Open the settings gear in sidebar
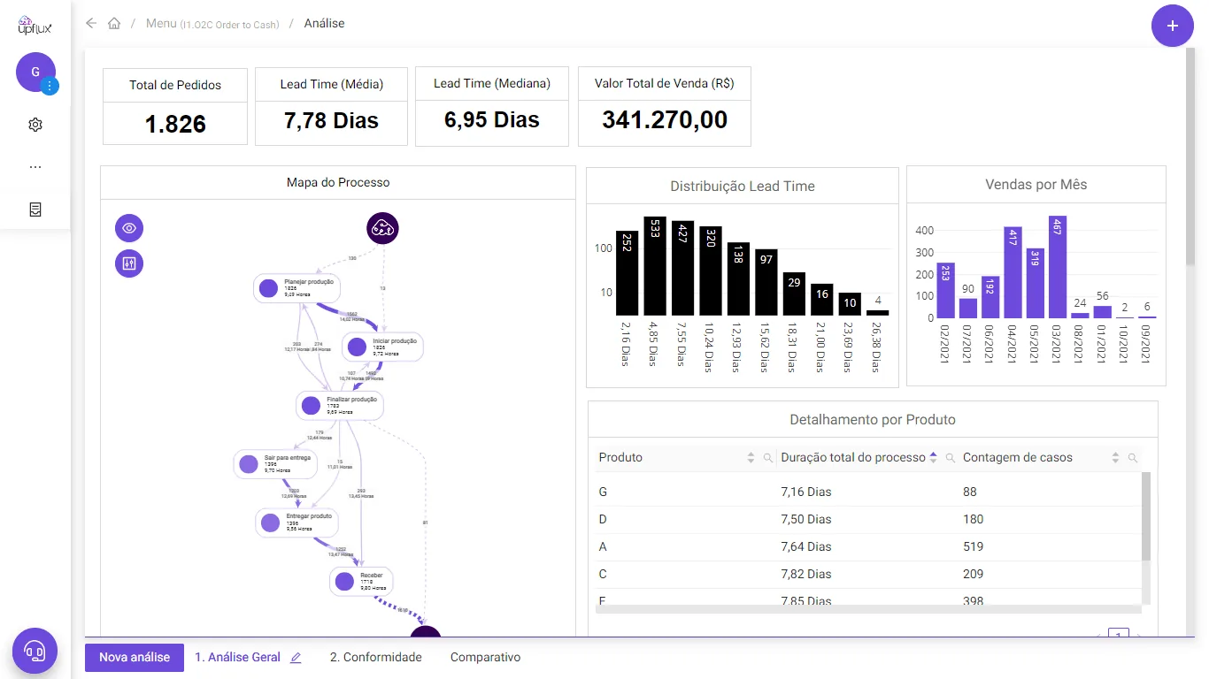The width and height of the screenshot is (1209, 679). (x=35, y=125)
